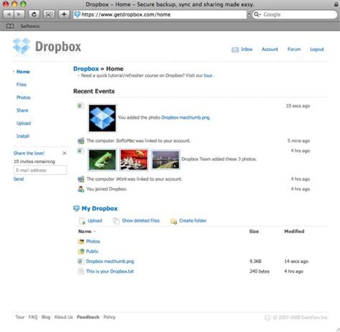
Task: Click the Upload file icon under My Dropbox
Action: [82, 221]
